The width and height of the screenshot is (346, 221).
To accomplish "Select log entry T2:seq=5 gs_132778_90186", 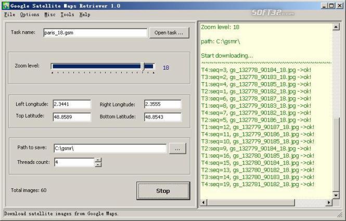I will (256, 120).
